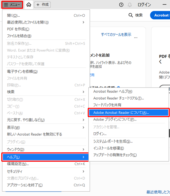
Task: Select ログイン... in the help submenu
Action: pyautogui.click(x=129, y=134)
